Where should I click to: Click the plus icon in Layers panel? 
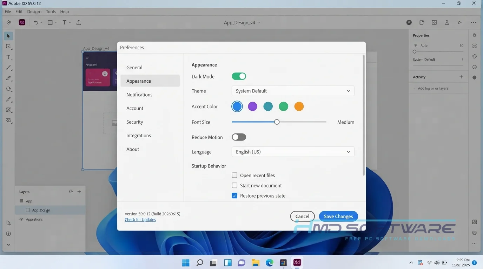[79, 192]
